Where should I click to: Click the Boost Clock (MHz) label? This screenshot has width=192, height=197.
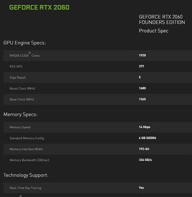tap(22, 88)
